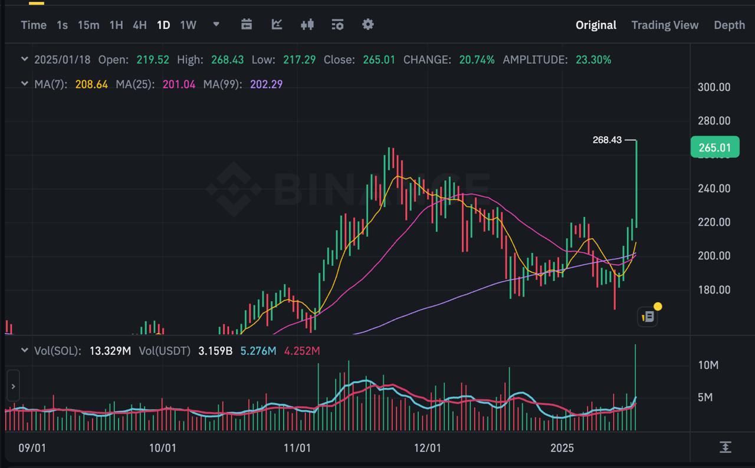This screenshot has height=468, width=755.
Task: Click the MA(7) value 208.64
Action: [x=91, y=84]
